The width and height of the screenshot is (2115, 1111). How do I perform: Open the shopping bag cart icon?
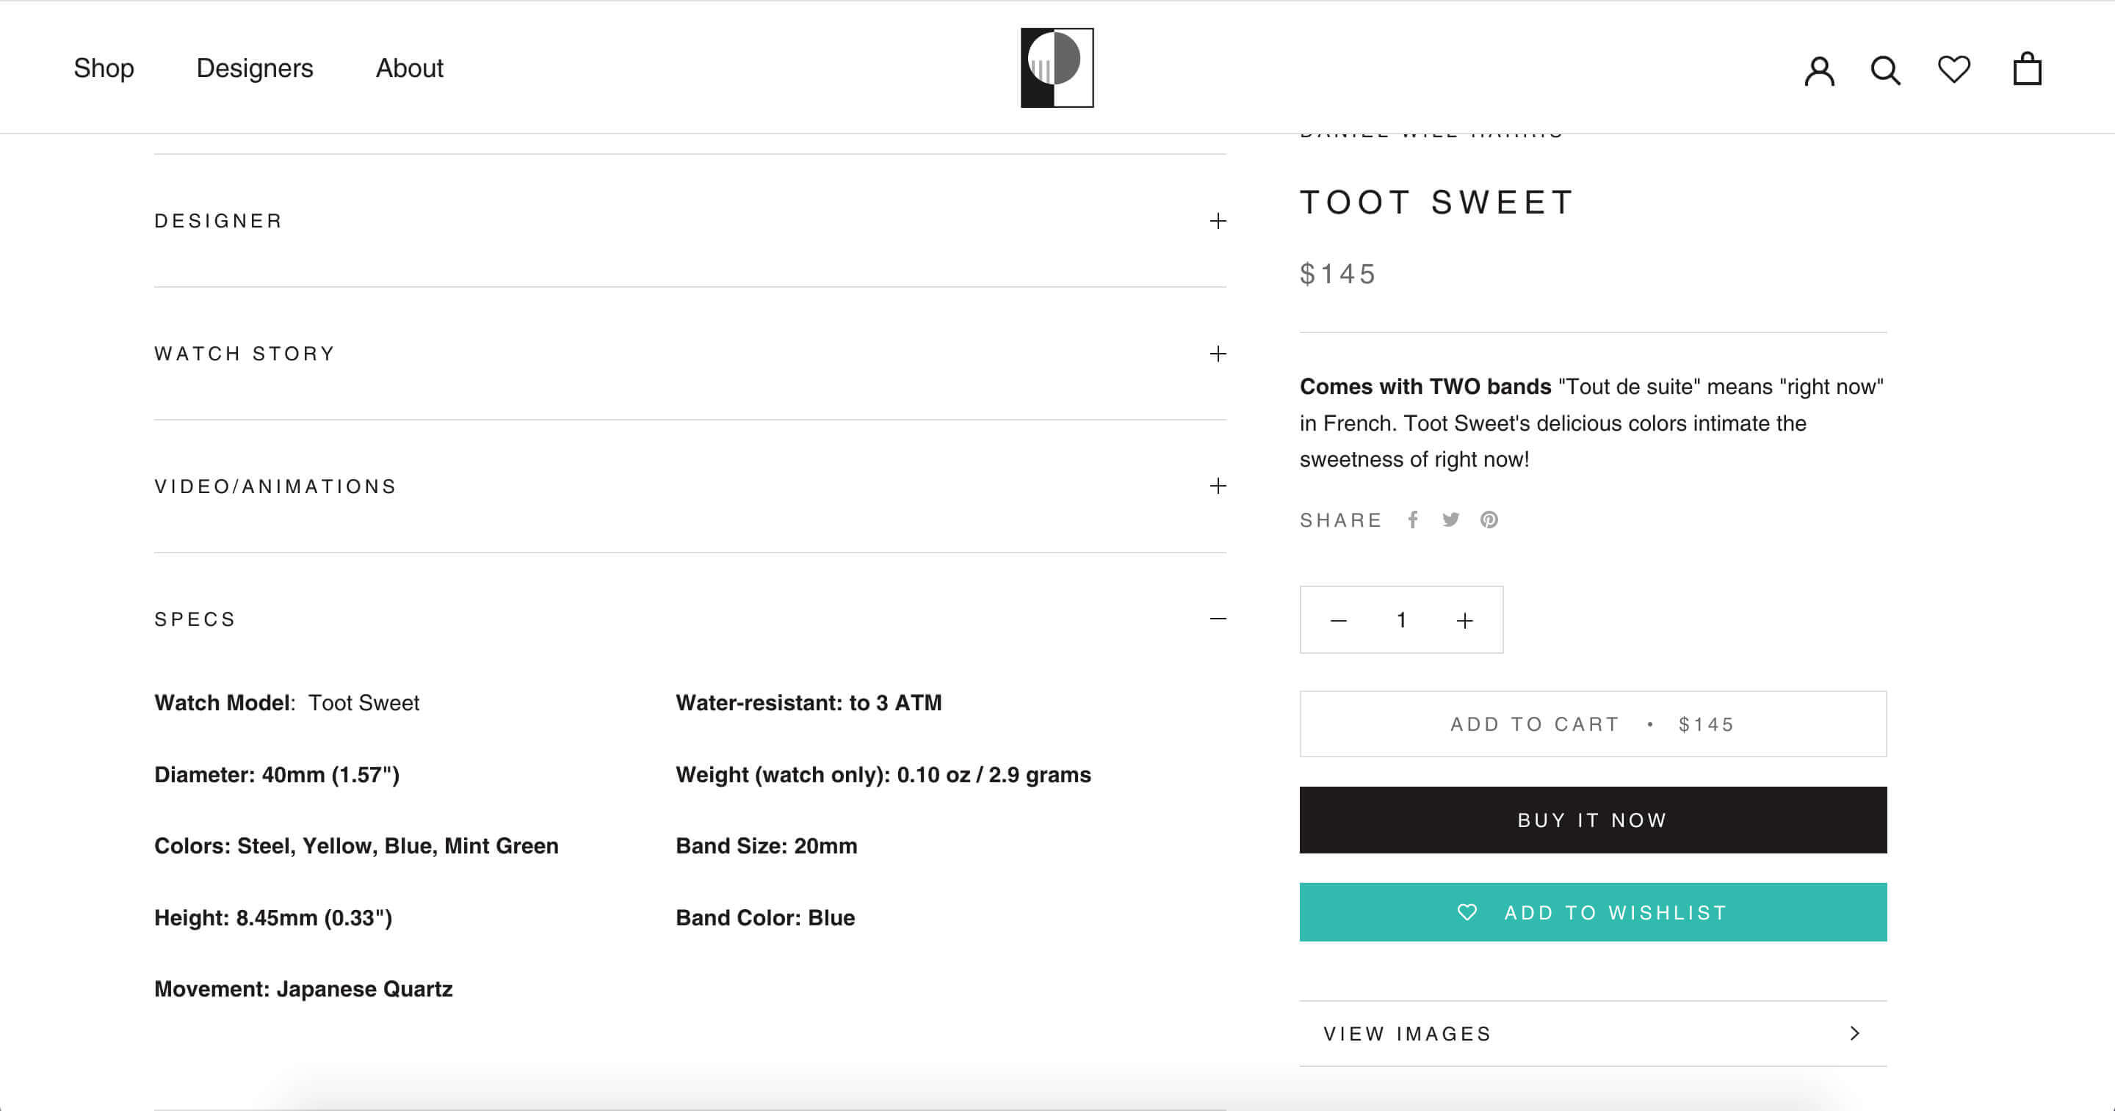click(x=2026, y=69)
